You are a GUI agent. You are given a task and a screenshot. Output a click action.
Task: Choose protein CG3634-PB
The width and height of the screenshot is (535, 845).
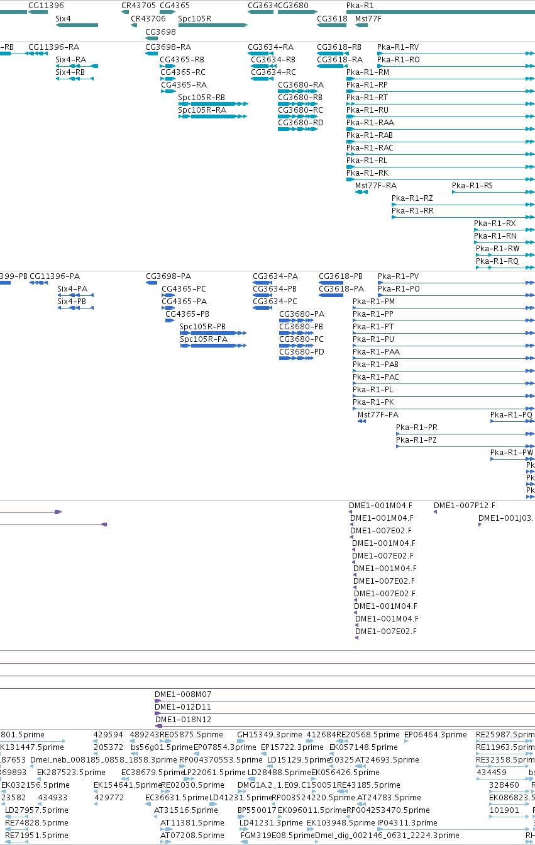pyautogui.click(x=275, y=289)
